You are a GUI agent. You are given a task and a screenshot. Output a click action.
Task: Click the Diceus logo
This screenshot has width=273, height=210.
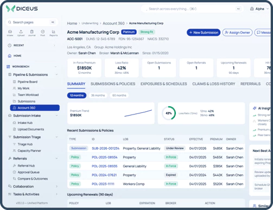(x=22, y=9)
